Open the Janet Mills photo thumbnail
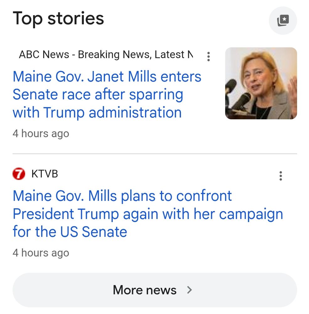309x314 pixels. [x=261, y=83]
